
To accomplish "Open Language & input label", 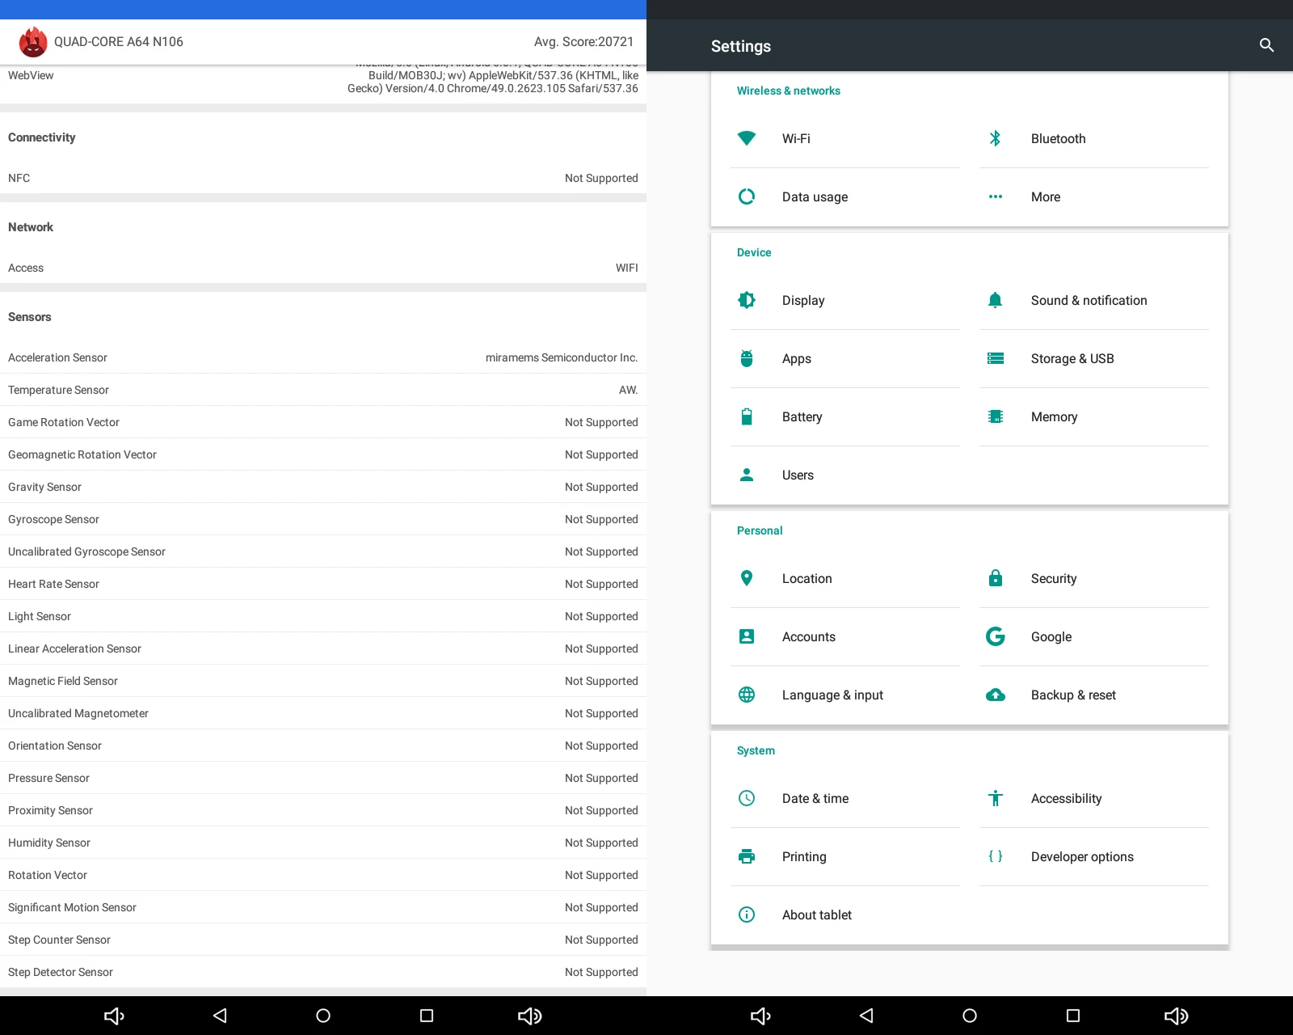I will pyautogui.click(x=832, y=695).
